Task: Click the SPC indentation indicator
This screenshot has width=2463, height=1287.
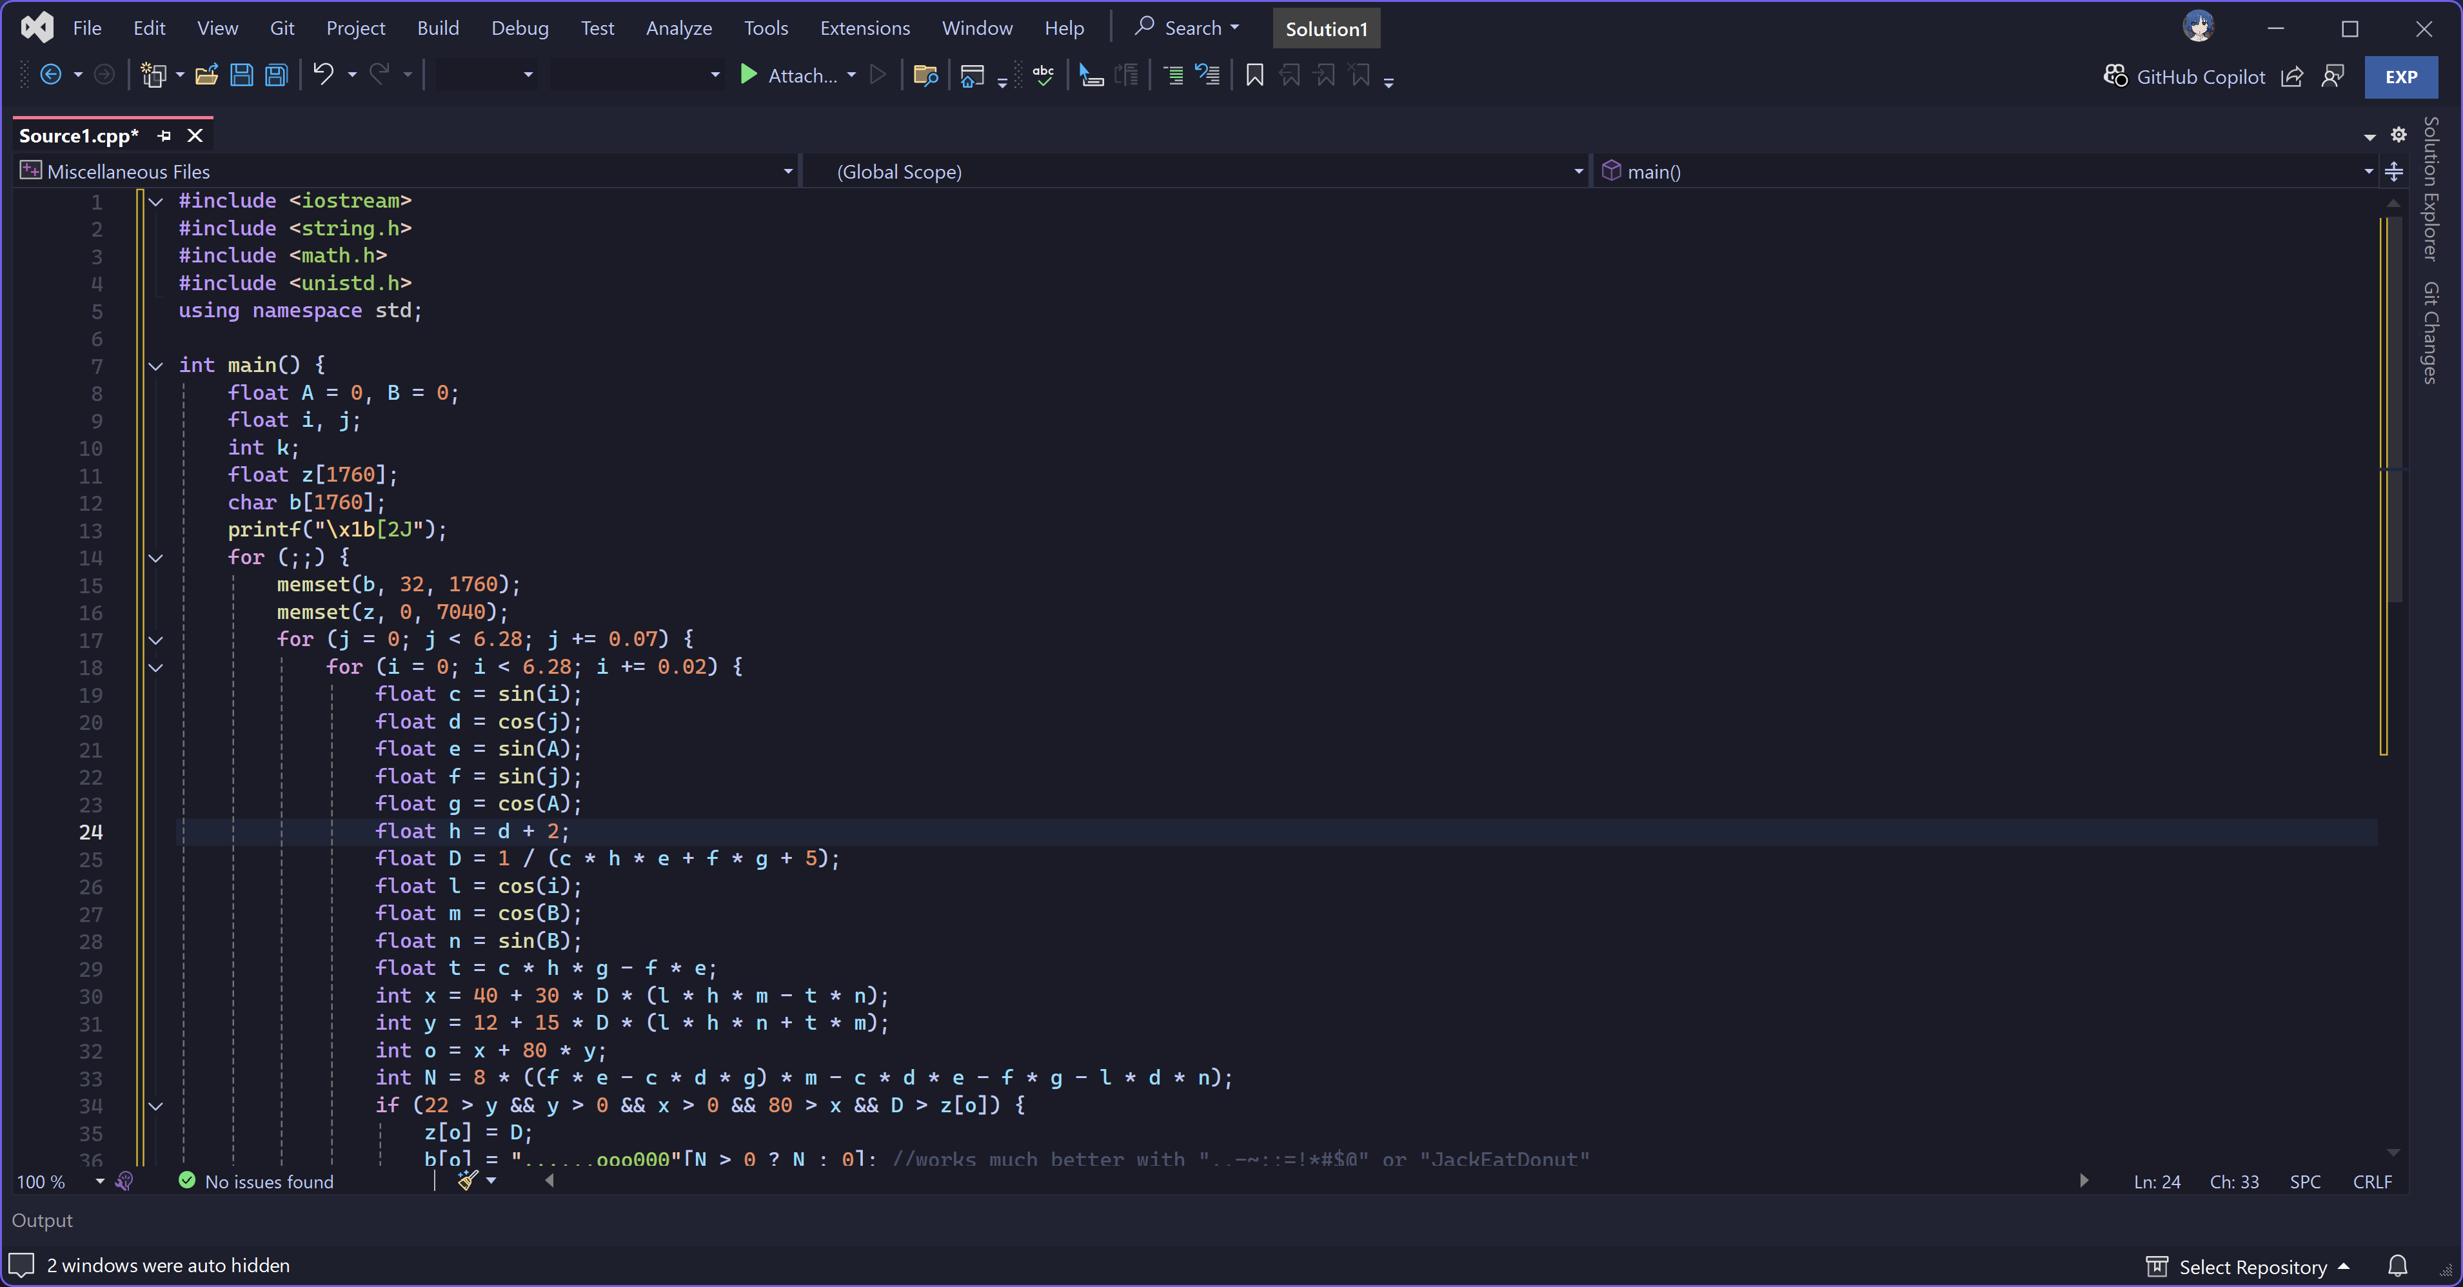Action: [x=2305, y=1181]
